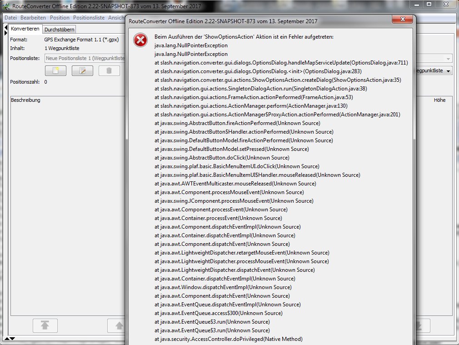Click the Positionsliste combo box arrow on right
The image size is (459, 345).
[448, 59]
